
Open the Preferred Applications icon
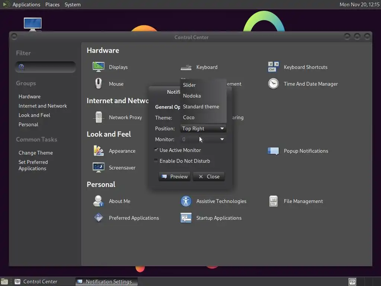(98, 218)
